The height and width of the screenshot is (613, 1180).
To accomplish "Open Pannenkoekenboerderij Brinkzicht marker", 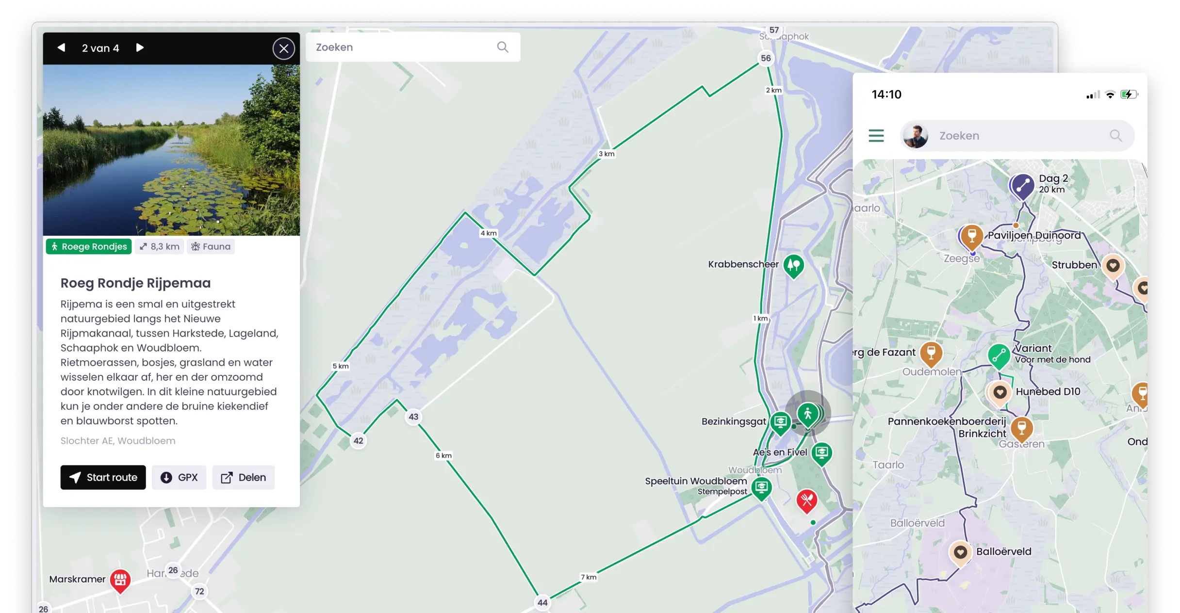I will tap(1022, 429).
